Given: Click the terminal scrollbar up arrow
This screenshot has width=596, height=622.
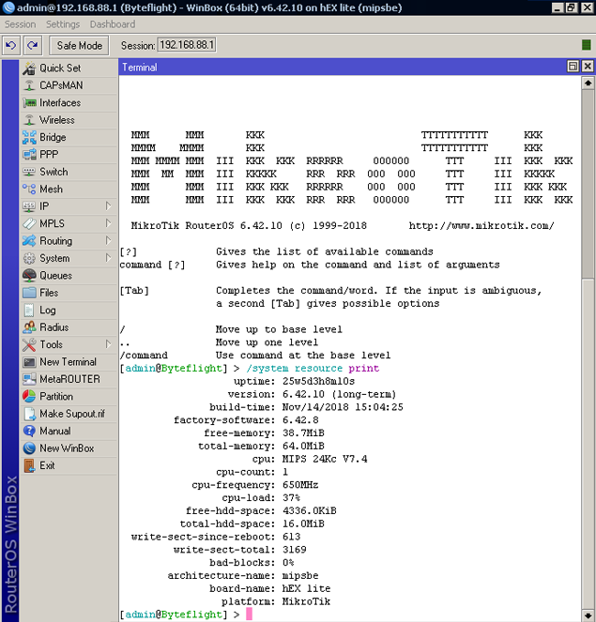Looking at the screenshot, I should point(588,83).
